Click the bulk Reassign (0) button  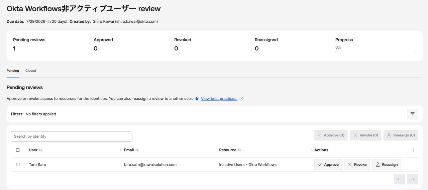point(401,135)
